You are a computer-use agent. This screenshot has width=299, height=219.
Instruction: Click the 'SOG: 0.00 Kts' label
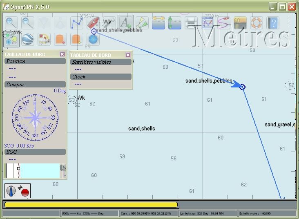pos(19,146)
